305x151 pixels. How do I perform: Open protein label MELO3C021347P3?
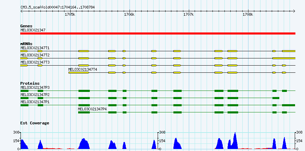[35, 87]
